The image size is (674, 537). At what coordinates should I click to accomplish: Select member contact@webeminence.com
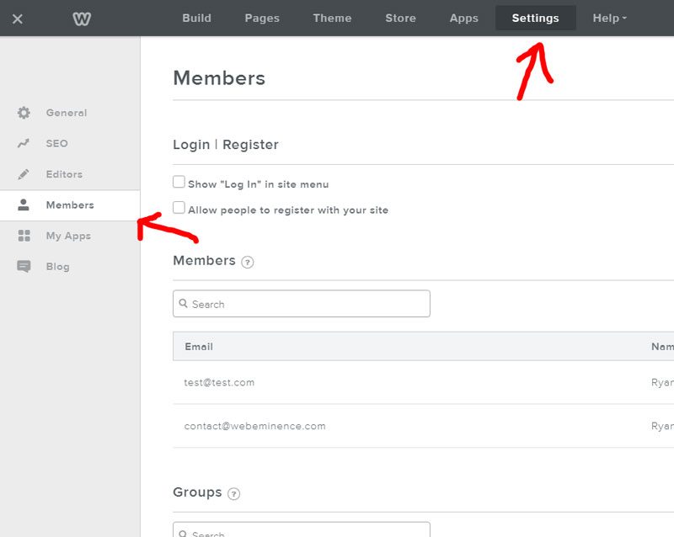click(254, 426)
